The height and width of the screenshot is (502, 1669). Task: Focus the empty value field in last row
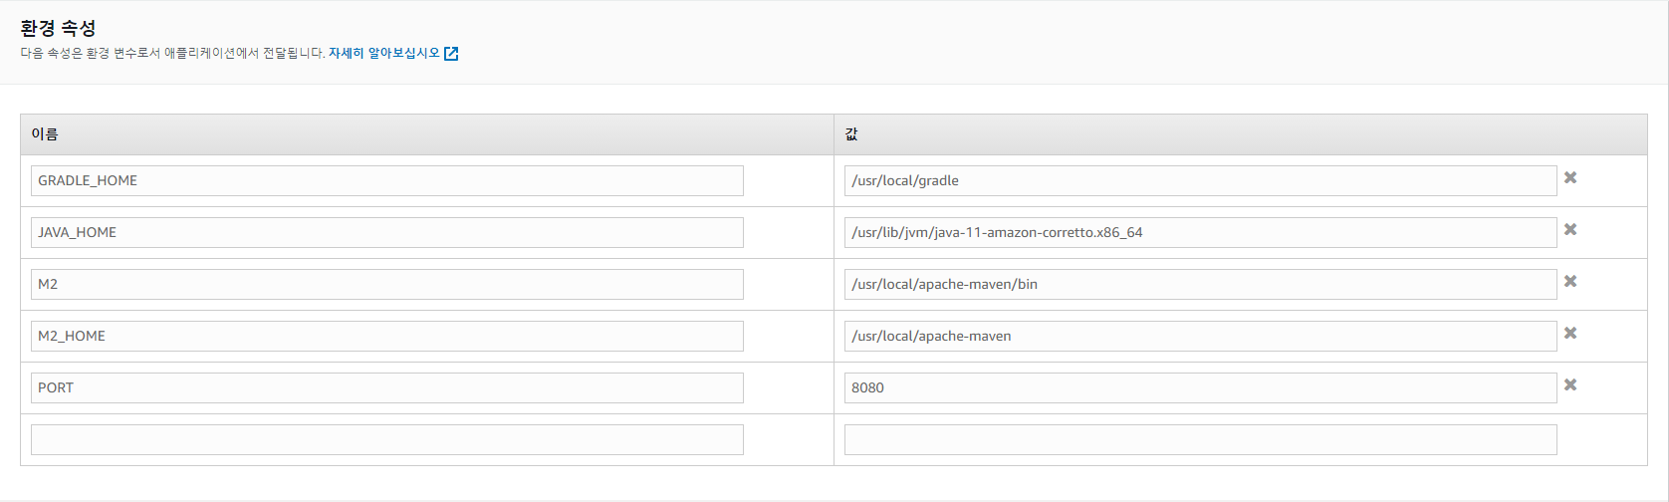coord(1199,440)
